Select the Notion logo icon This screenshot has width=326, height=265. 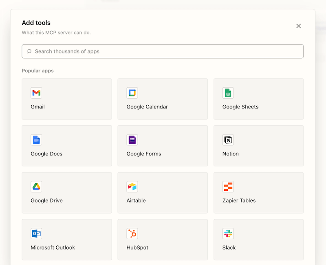click(x=228, y=140)
